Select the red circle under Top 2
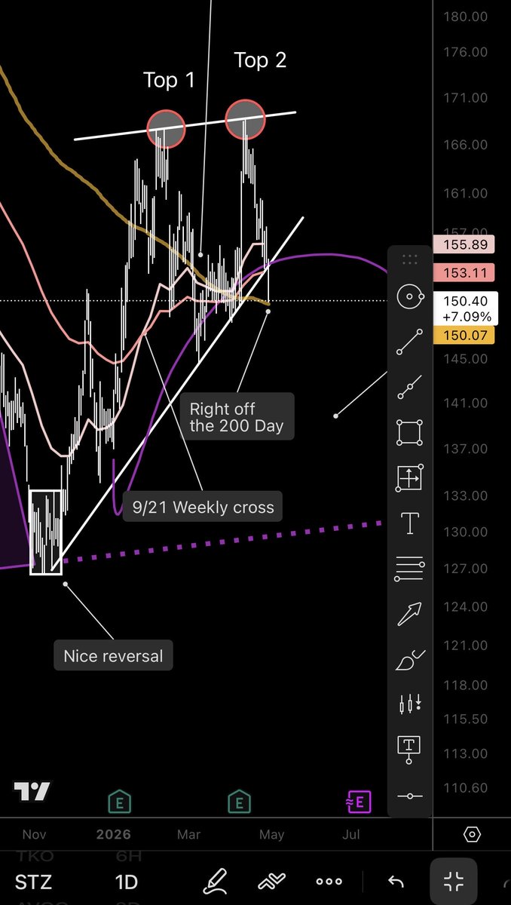The image size is (511, 905). pos(246,119)
